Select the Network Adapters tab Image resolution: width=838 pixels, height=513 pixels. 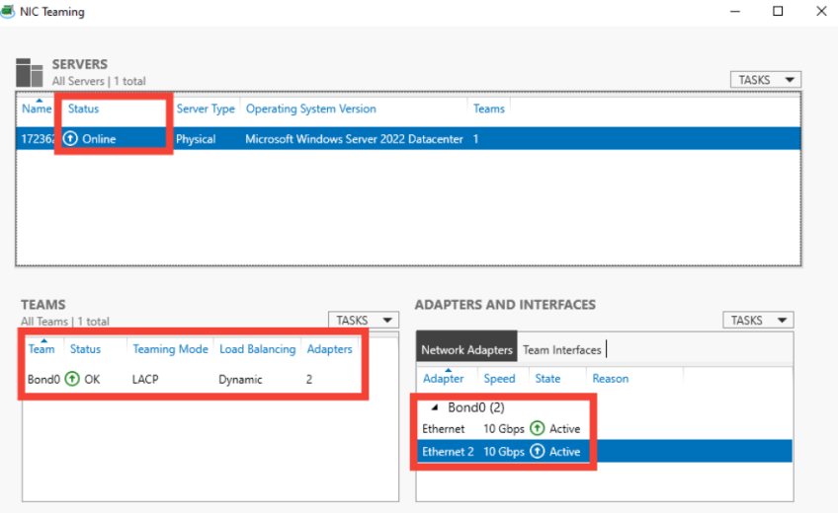(466, 349)
